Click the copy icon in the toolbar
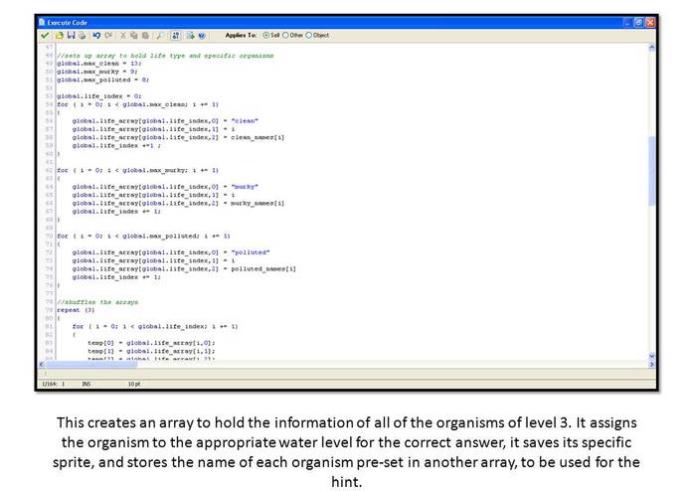 (134, 35)
